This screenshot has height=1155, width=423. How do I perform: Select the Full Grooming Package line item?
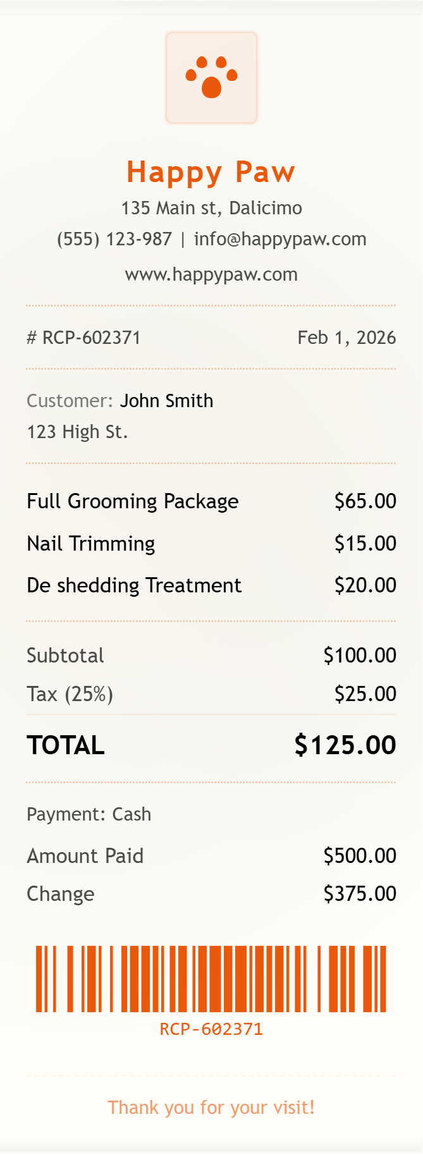(133, 501)
